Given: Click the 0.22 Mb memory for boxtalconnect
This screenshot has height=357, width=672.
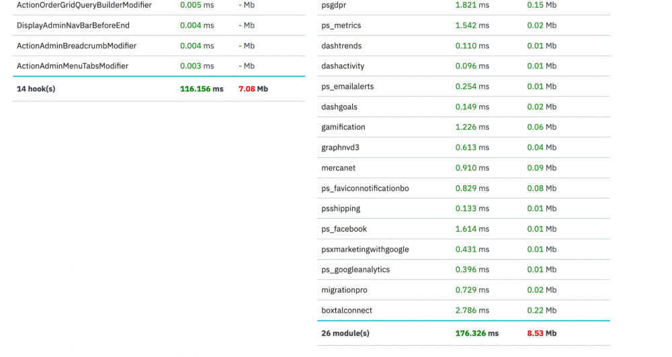Looking at the screenshot, I should tap(542, 310).
